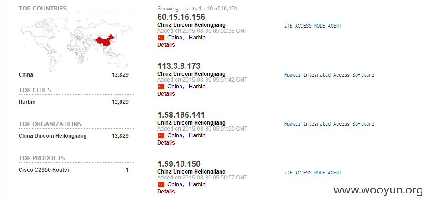The width and height of the screenshot is (427, 203).
Task: Filter by Cisco C2950 Router product
Action: pos(44,170)
